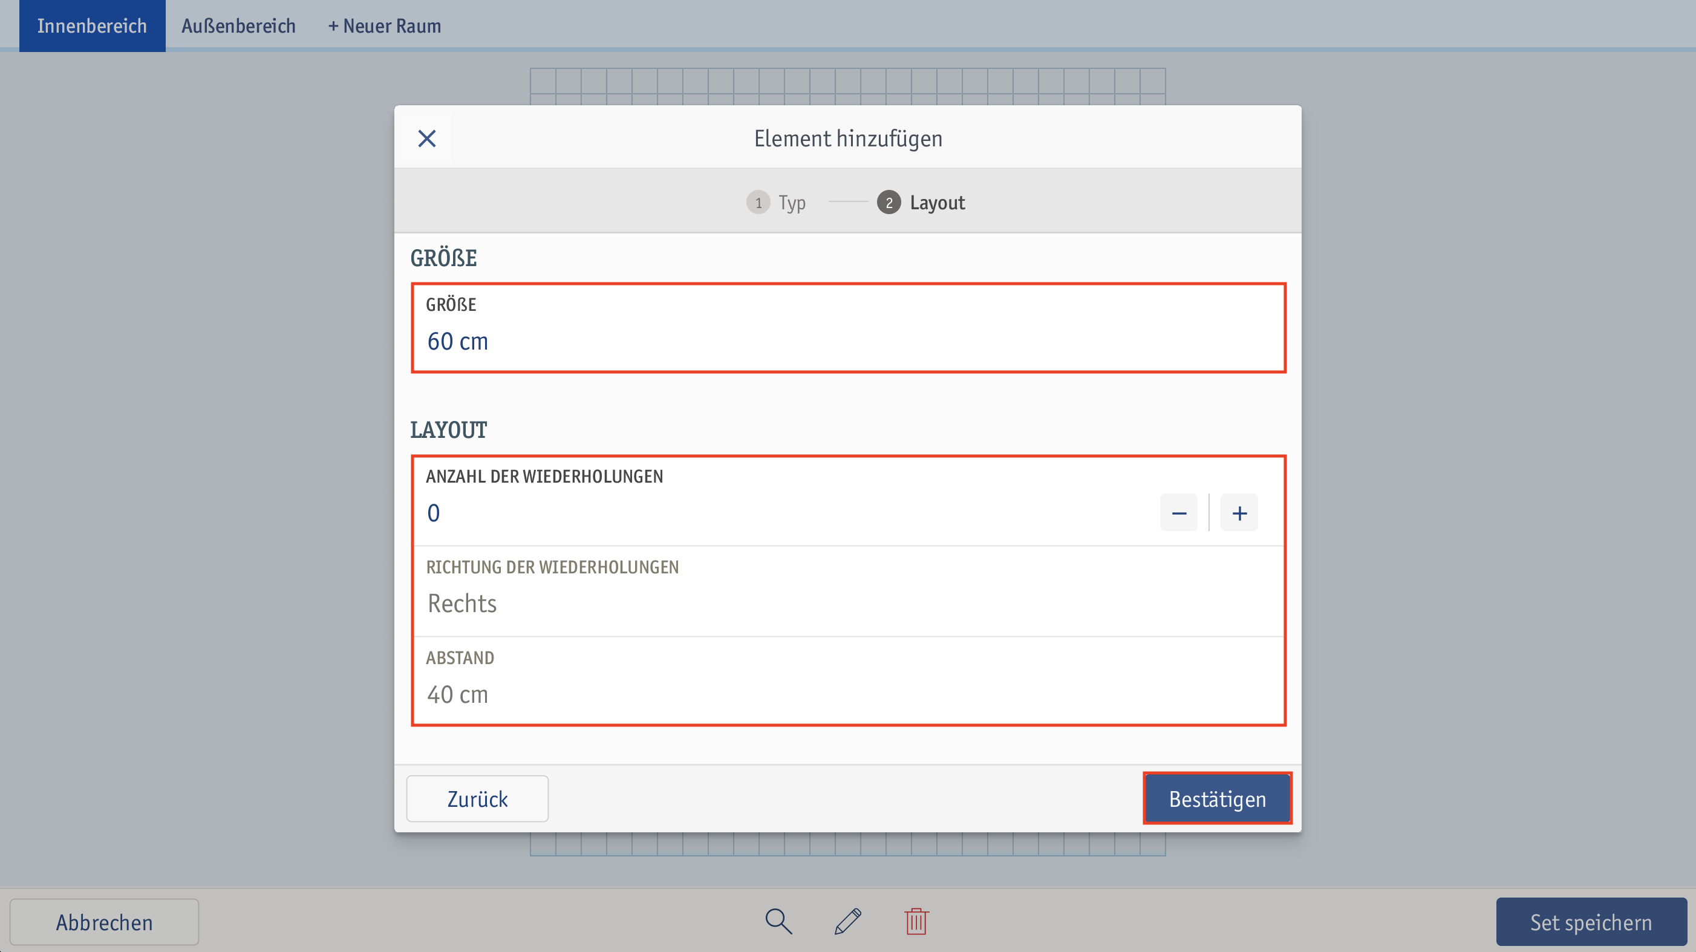Image resolution: width=1696 pixels, height=952 pixels.
Task: Open the magnifier search tool
Action: [778, 921]
